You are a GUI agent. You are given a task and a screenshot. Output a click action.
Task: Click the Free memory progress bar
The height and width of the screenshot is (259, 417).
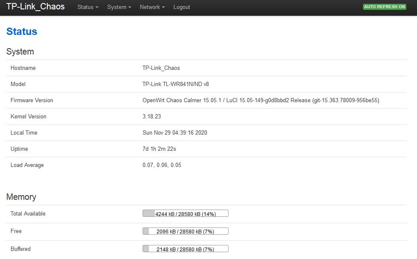click(186, 231)
